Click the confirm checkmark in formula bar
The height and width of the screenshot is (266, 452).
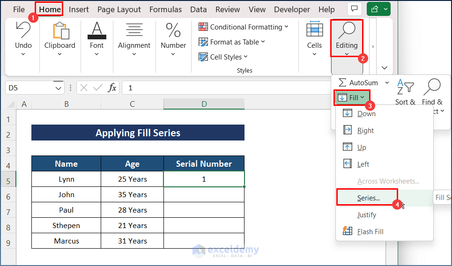pos(98,88)
